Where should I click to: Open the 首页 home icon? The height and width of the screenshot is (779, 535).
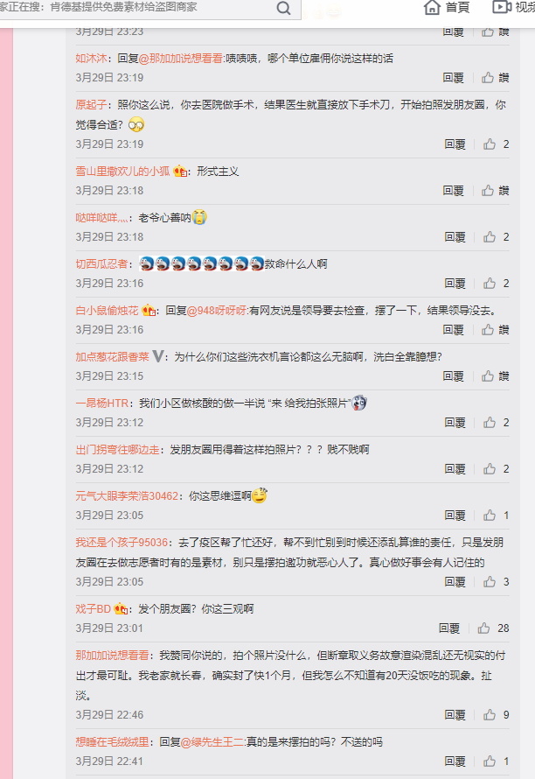[432, 8]
